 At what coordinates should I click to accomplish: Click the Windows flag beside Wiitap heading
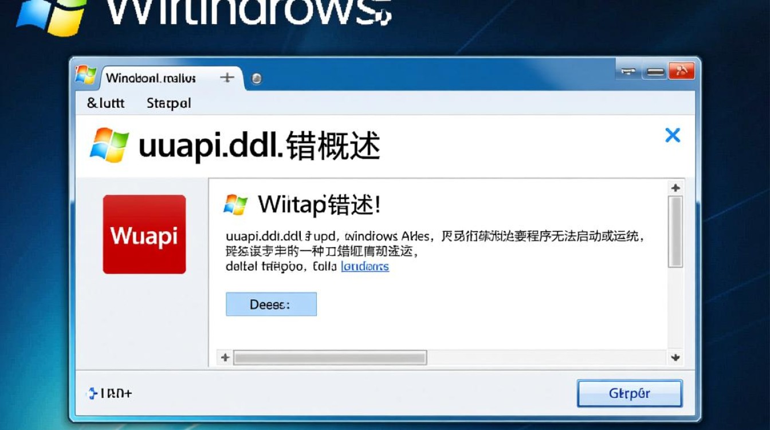click(x=235, y=205)
